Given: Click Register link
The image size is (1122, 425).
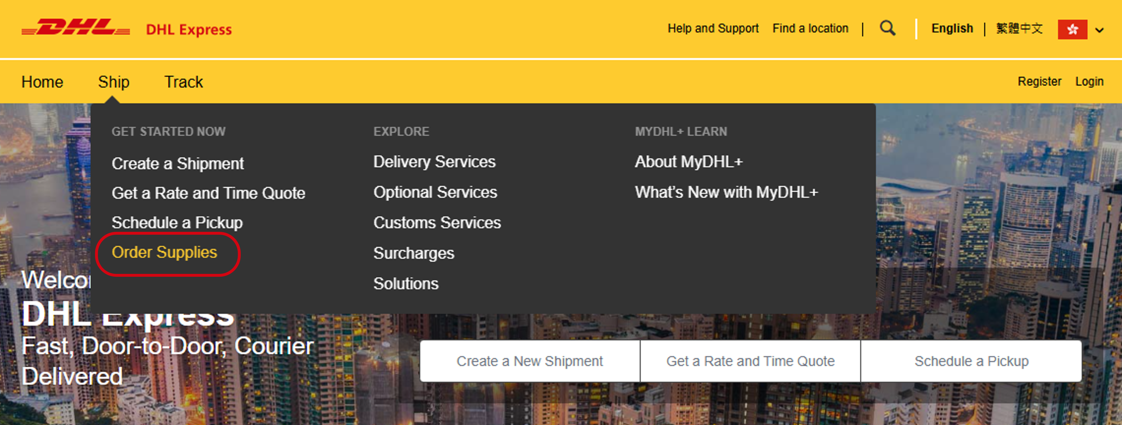Looking at the screenshot, I should (x=1039, y=82).
